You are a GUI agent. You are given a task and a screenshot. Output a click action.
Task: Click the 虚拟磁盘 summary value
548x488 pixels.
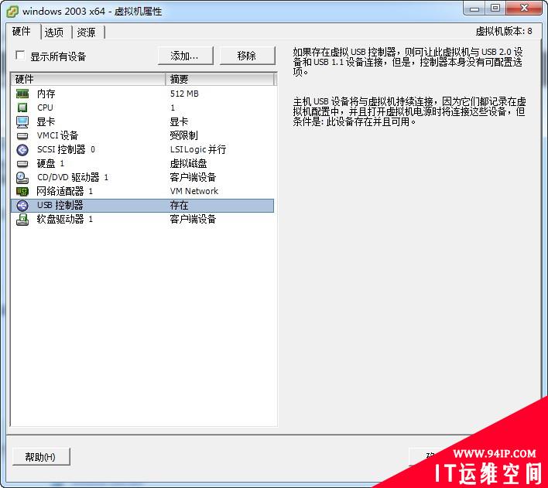tap(188, 163)
